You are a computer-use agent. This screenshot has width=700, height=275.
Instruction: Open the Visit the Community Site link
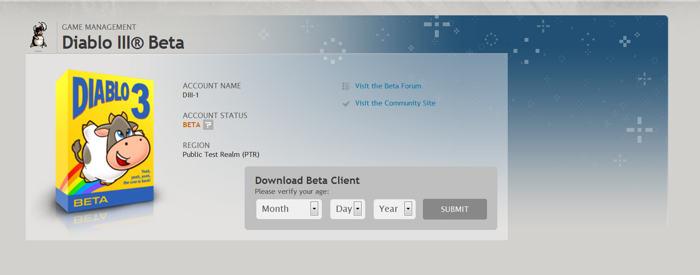click(395, 103)
